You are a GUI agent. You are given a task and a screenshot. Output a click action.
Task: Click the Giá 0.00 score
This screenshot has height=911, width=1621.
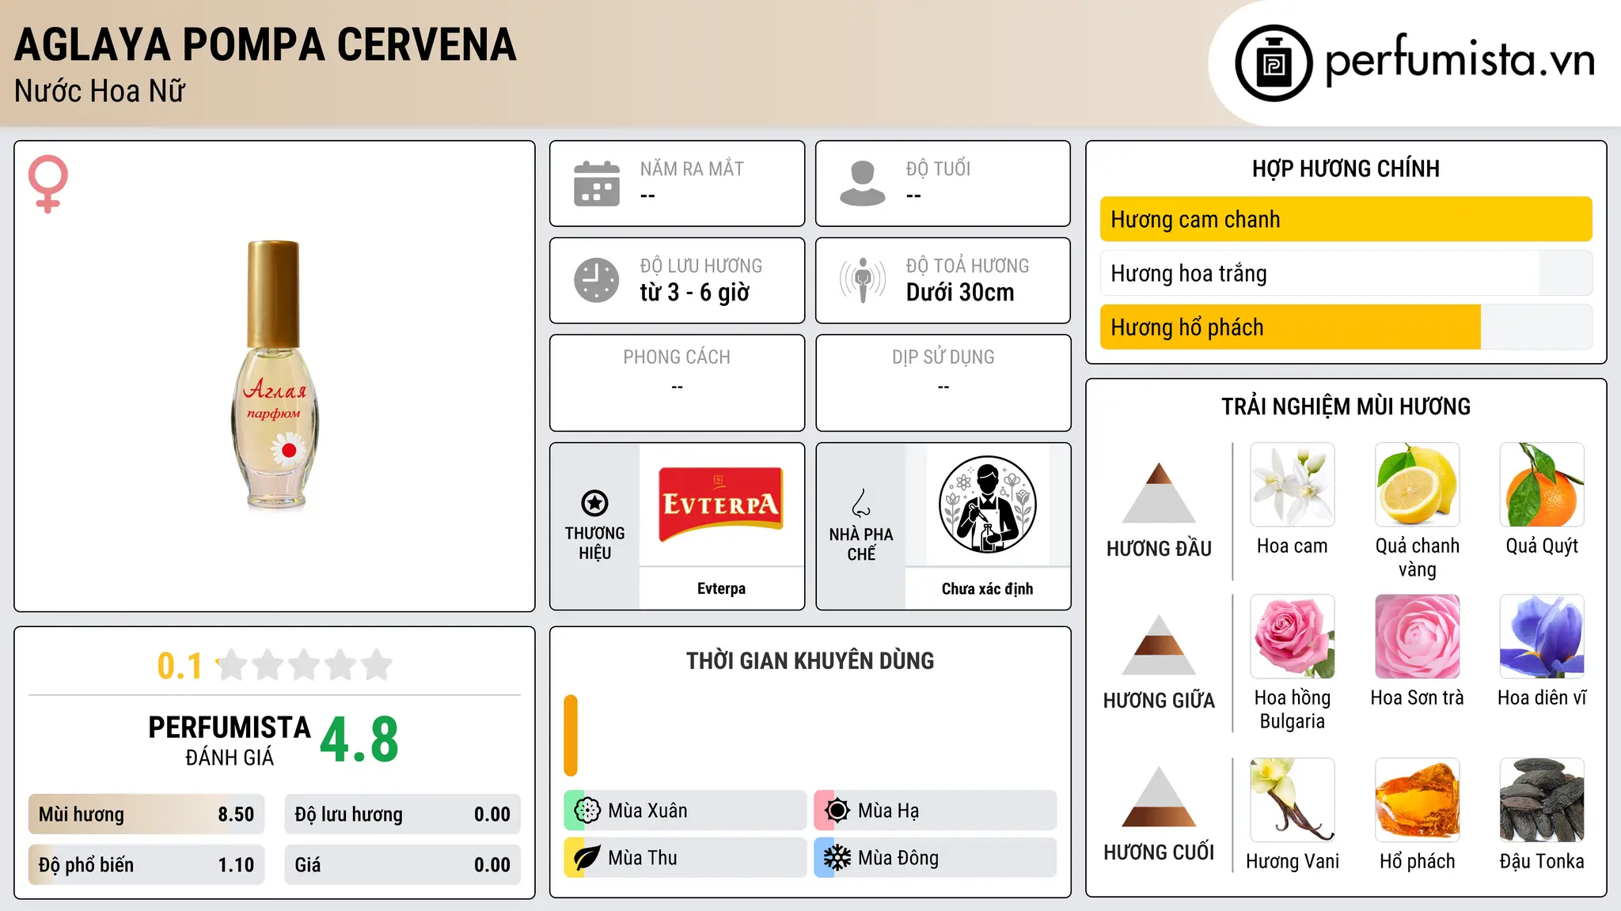point(403,865)
